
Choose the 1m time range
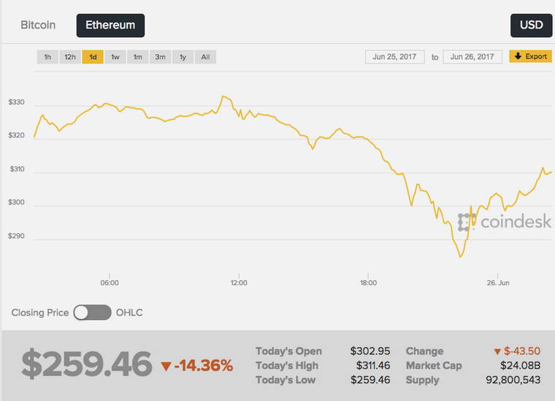coord(138,57)
